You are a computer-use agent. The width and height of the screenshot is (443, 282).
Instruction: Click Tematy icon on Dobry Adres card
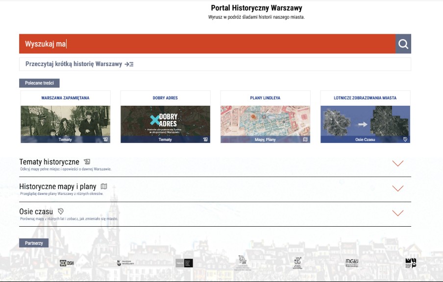pyautogui.click(x=205, y=140)
